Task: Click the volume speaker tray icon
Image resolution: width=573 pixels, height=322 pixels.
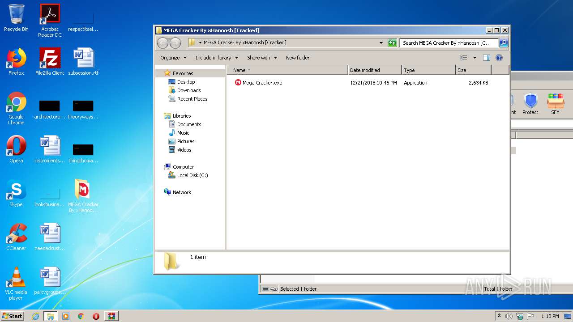Action: click(x=509, y=316)
